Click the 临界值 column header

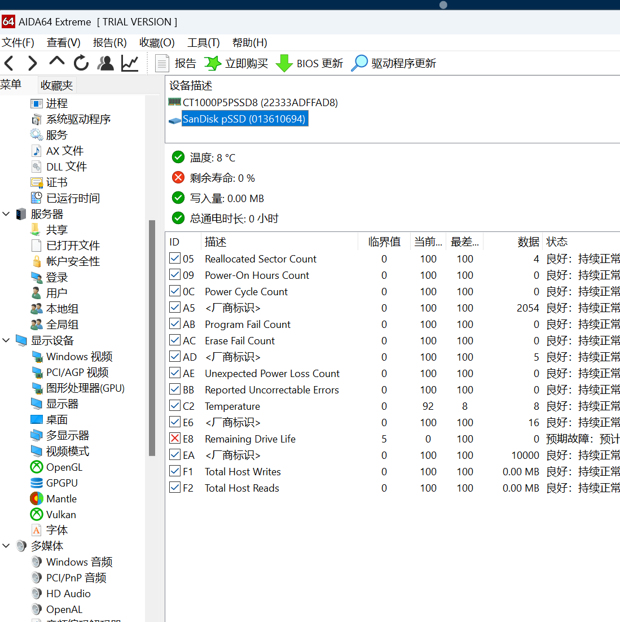(384, 242)
